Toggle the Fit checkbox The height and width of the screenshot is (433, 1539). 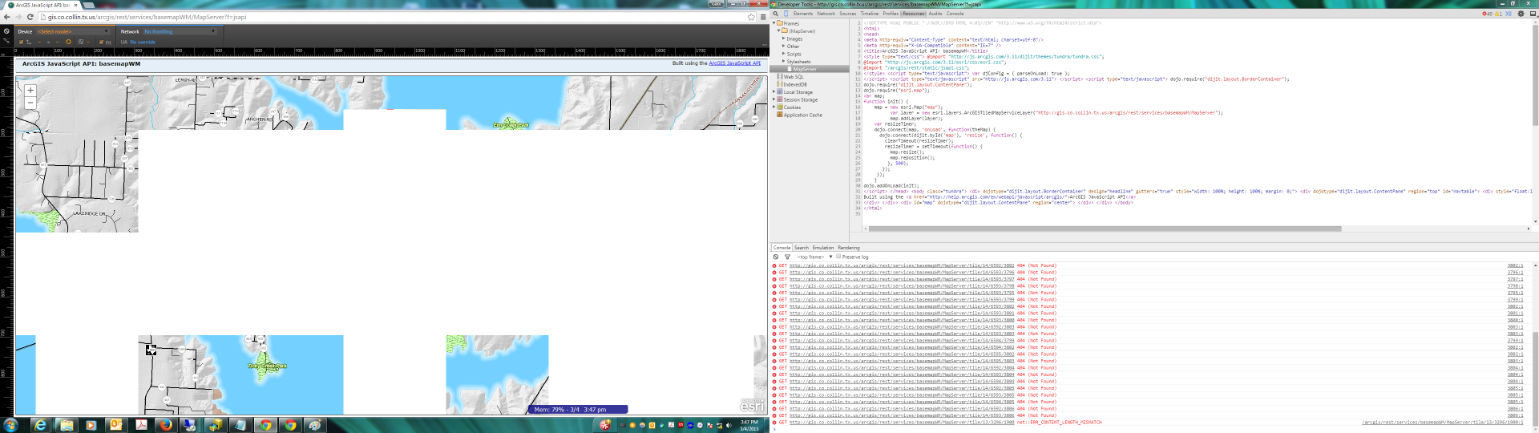101,42
